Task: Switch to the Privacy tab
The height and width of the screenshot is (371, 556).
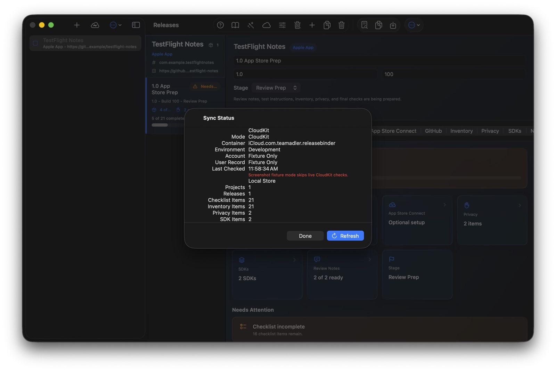Action: 490,131
